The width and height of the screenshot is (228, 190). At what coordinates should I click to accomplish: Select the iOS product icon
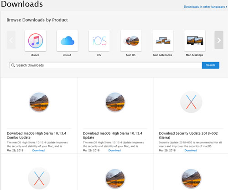pyautogui.click(x=99, y=41)
